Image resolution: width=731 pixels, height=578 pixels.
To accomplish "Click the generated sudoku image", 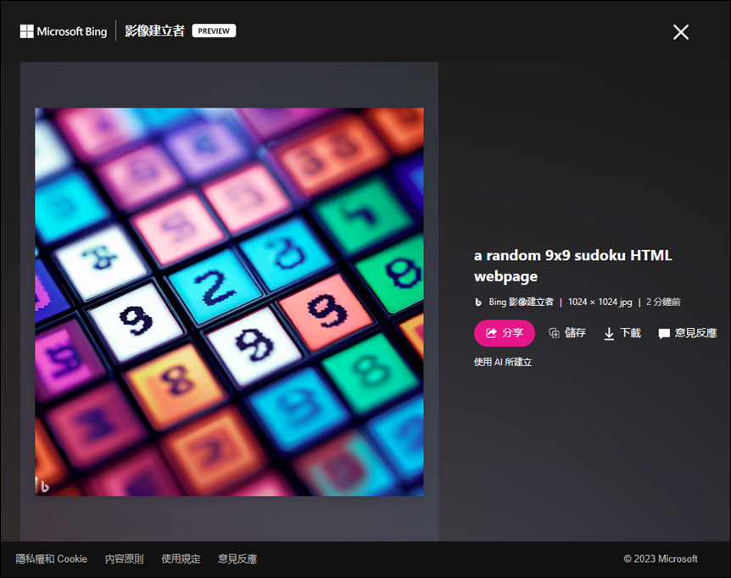I will point(229,302).
